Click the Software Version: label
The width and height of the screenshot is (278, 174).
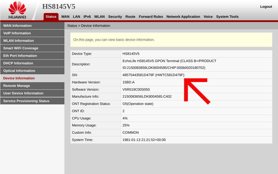(86, 89)
